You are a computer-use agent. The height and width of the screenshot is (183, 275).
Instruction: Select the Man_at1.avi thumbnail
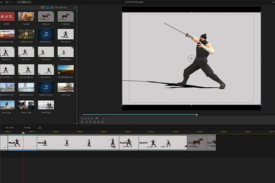point(7,52)
